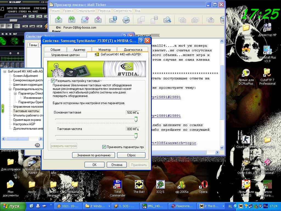
Task: Open the 'Правка' menu in Mail Ticker
Action: point(68,11)
